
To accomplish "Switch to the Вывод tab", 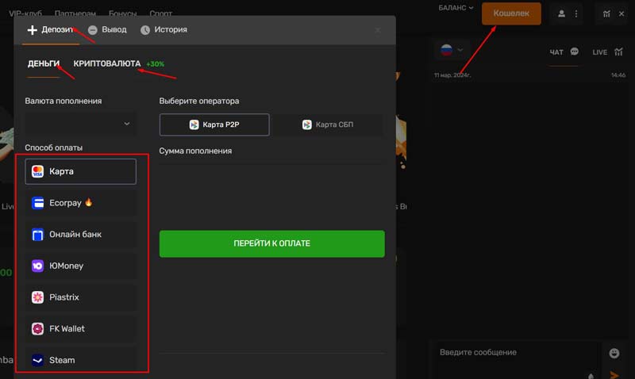I will tap(107, 30).
